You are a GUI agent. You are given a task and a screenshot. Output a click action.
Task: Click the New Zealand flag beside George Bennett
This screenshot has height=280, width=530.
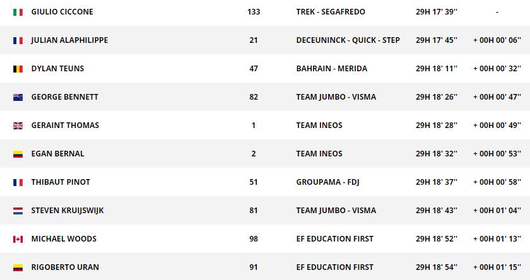(18, 97)
